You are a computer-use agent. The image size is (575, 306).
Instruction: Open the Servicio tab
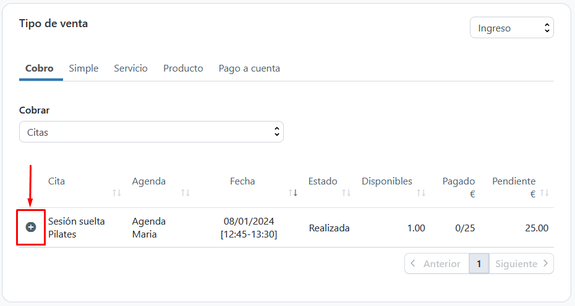[130, 68]
